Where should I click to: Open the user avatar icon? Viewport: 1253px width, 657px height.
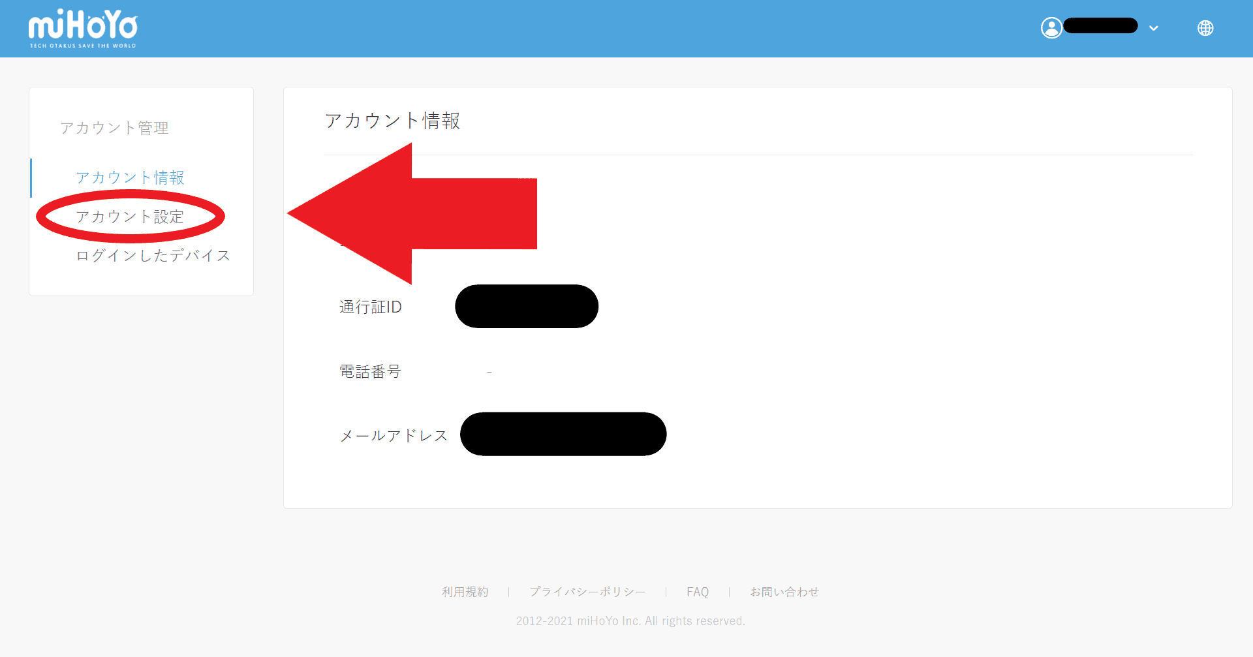pos(1051,28)
